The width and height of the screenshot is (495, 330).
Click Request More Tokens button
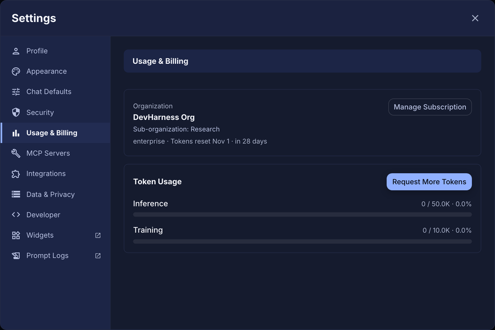[429, 182]
